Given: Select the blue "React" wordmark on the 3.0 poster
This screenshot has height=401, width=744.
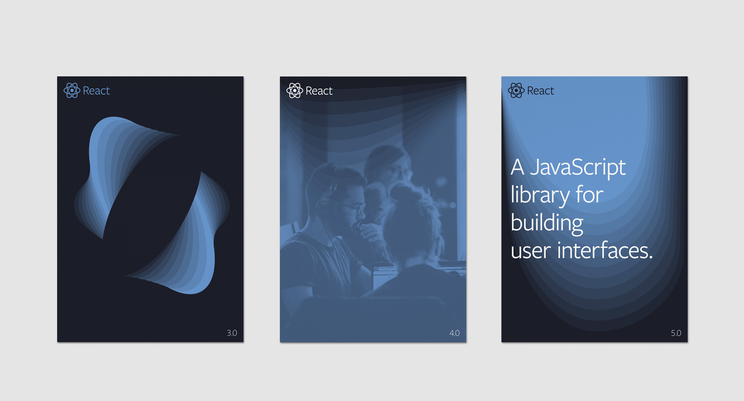Looking at the screenshot, I should pos(96,91).
